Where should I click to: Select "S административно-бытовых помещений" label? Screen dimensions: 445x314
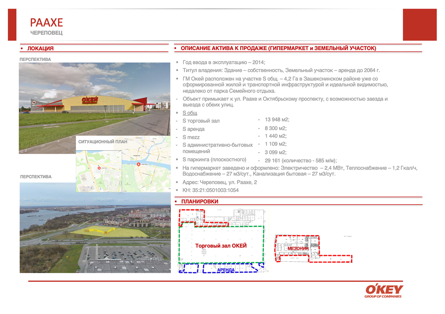click(x=218, y=148)
